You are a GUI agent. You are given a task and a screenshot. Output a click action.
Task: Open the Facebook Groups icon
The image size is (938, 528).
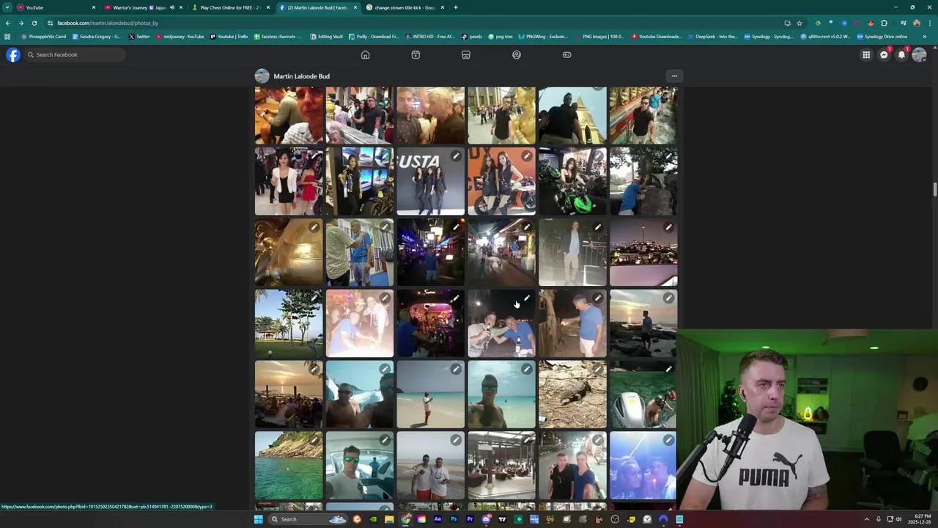coord(517,55)
